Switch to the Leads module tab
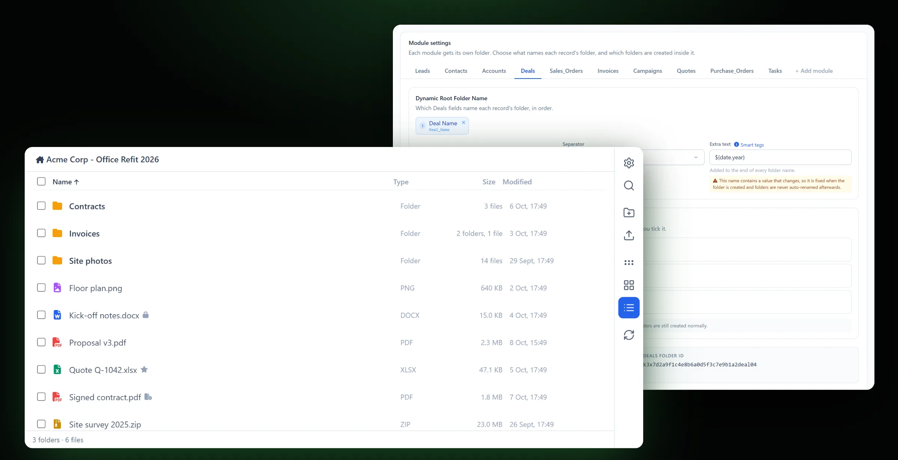898x460 pixels. click(x=422, y=71)
